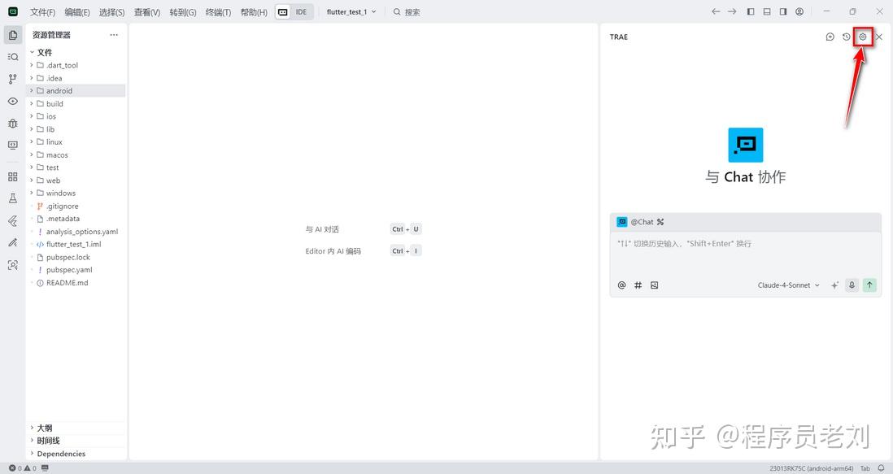This screenshot has height=474, width=893.
Task: Send message with the green arrow button
Action: (869, 285)
